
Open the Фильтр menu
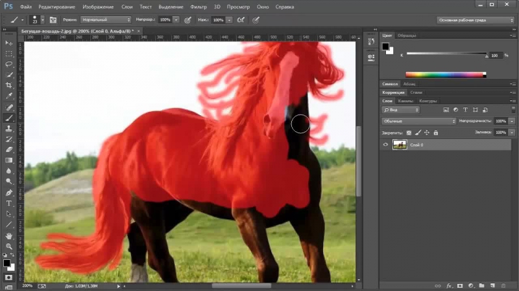point(199,6)
